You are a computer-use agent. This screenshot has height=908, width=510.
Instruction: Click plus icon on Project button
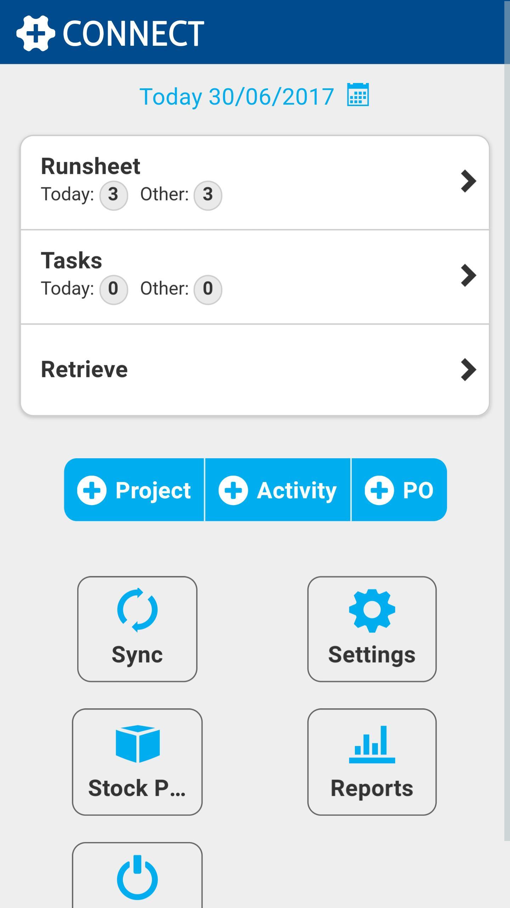pyautogui.click(x=92, y=490)
